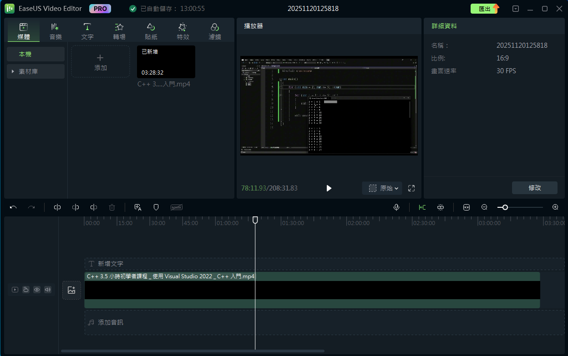Toggle the video track eye visibility icon

37,290
